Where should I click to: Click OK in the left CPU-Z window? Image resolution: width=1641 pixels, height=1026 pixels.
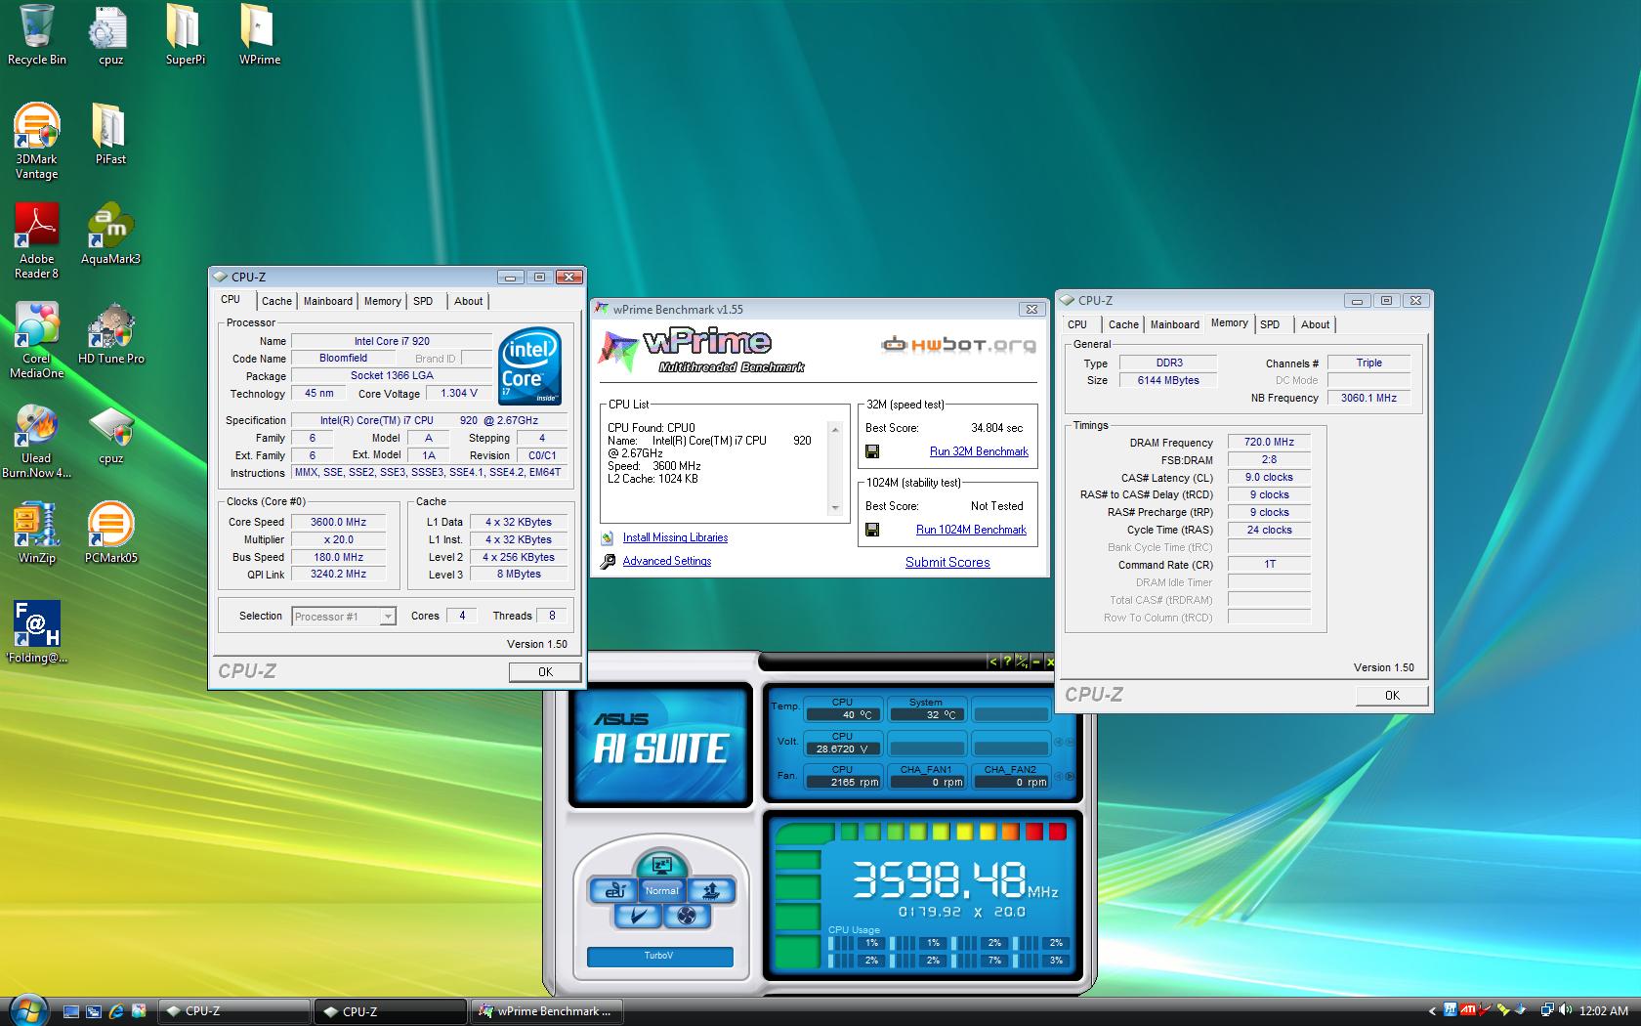pos(545,671)
